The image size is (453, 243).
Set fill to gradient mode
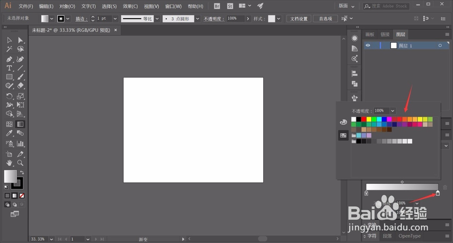14,195
